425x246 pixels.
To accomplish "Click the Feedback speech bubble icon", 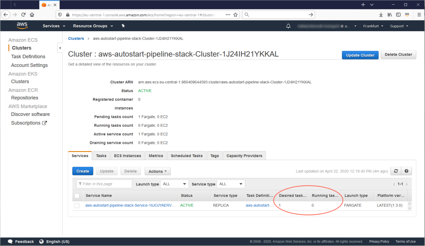I will (x=10, y=241).
